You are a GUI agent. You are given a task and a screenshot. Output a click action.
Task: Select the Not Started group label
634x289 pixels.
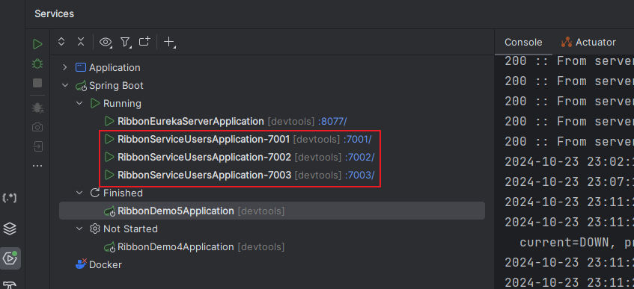click(130, 229)
